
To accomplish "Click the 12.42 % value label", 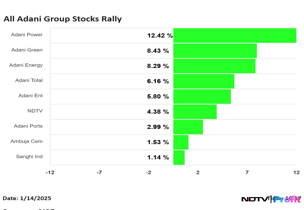I will (x=160, y=36).
